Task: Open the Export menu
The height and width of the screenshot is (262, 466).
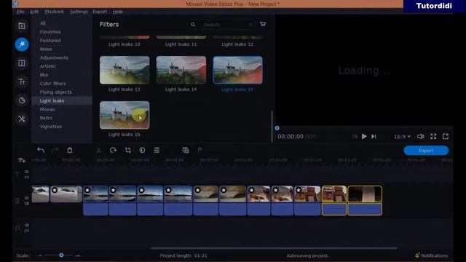Action: click(100, 12)
